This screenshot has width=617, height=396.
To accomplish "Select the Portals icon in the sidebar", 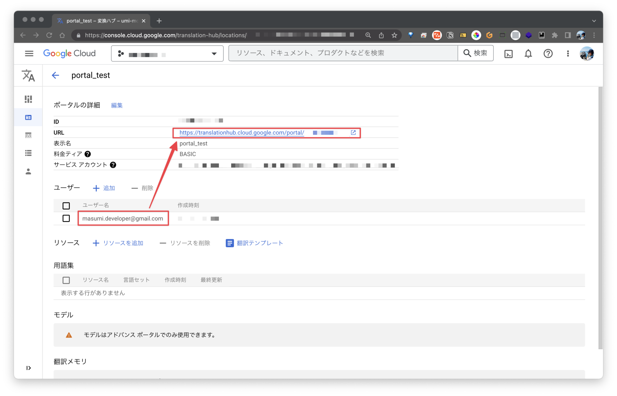I will (x=28, y=117).
